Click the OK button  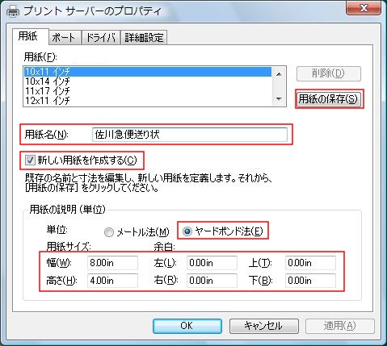[187, 326]
